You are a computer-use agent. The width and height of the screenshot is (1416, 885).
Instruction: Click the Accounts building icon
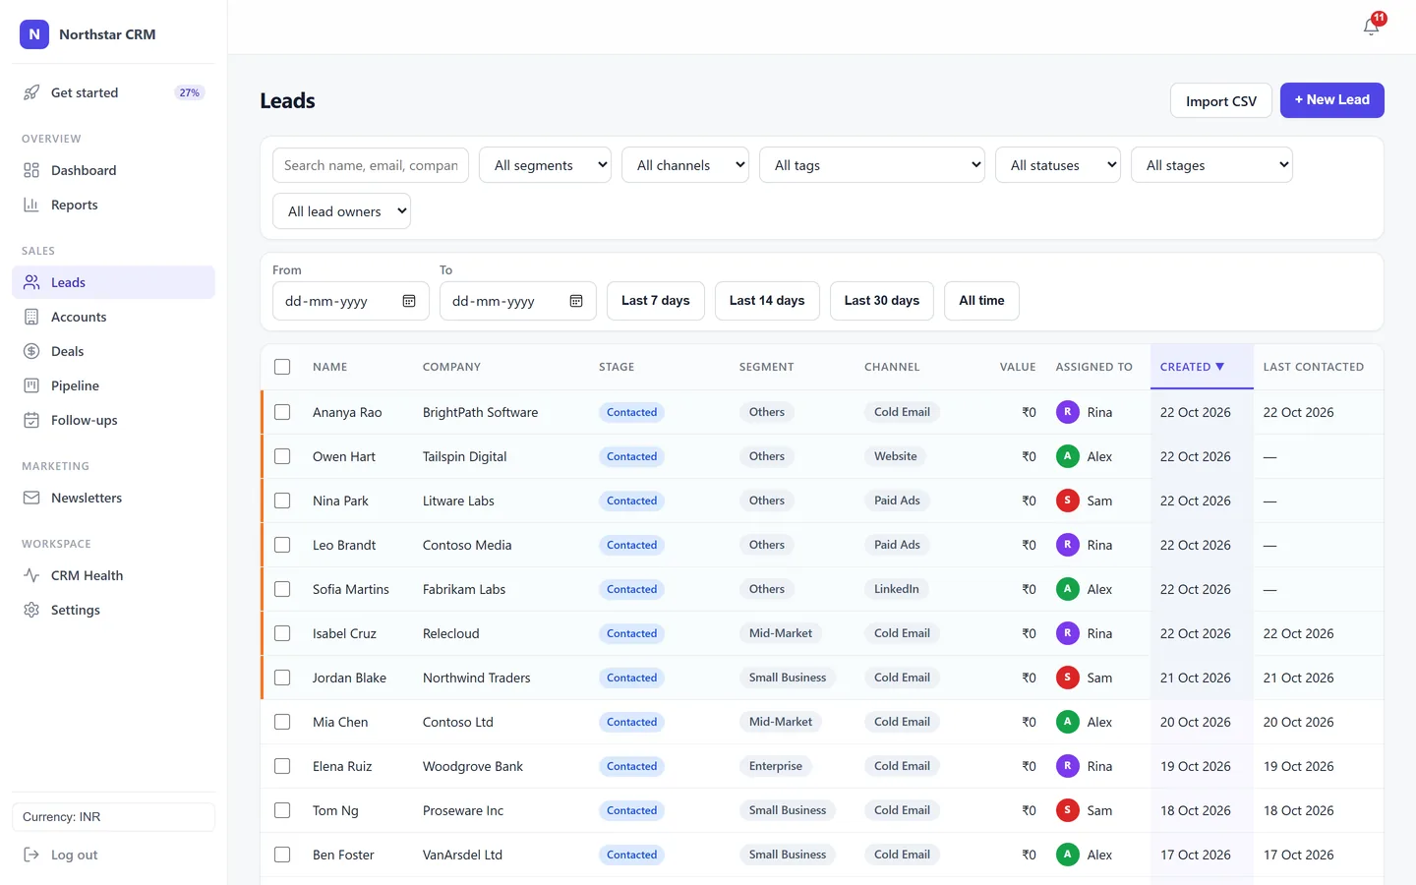pos(31,317)
